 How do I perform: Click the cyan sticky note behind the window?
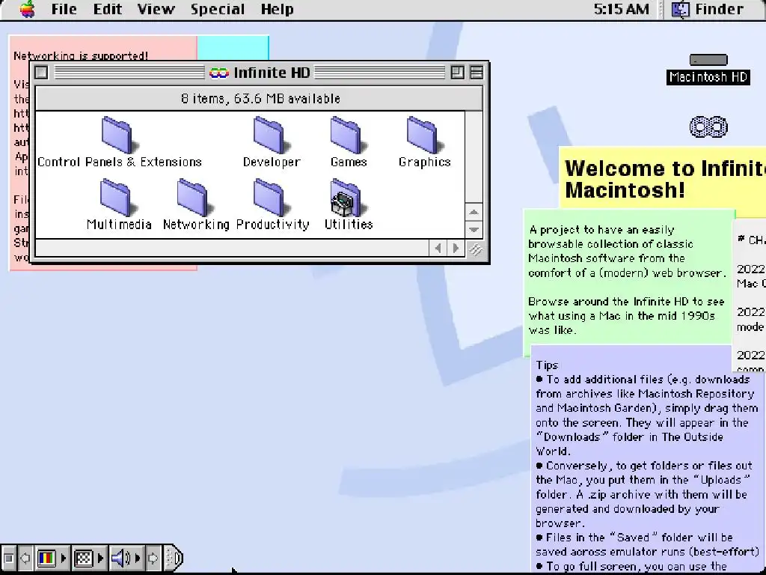(x=233, y=49)
